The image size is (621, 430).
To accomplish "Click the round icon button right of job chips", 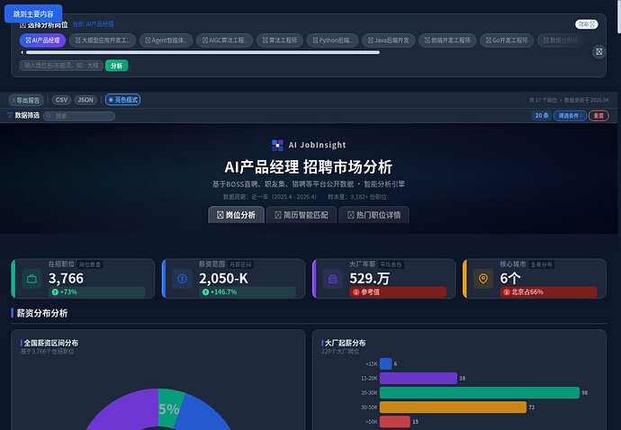I will pyautogui.click(x=598, y=52).
